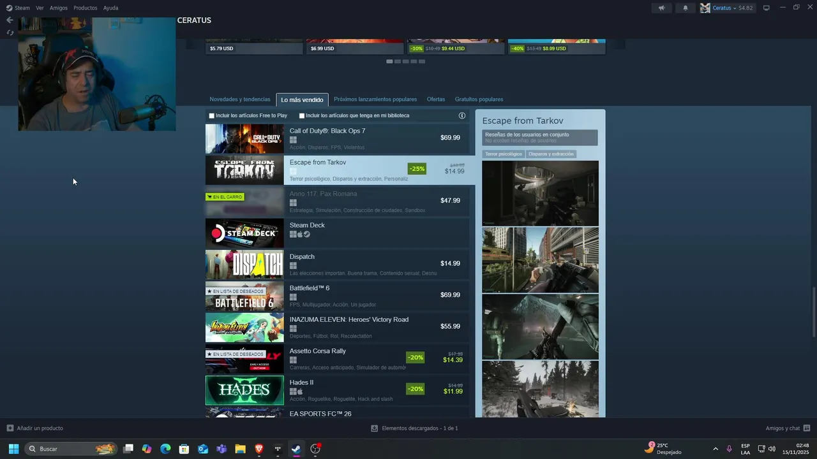The width and height of the screenshot is (817, 459).
Task: Open the Ayuda menu
Action: (x=110, y=8)
